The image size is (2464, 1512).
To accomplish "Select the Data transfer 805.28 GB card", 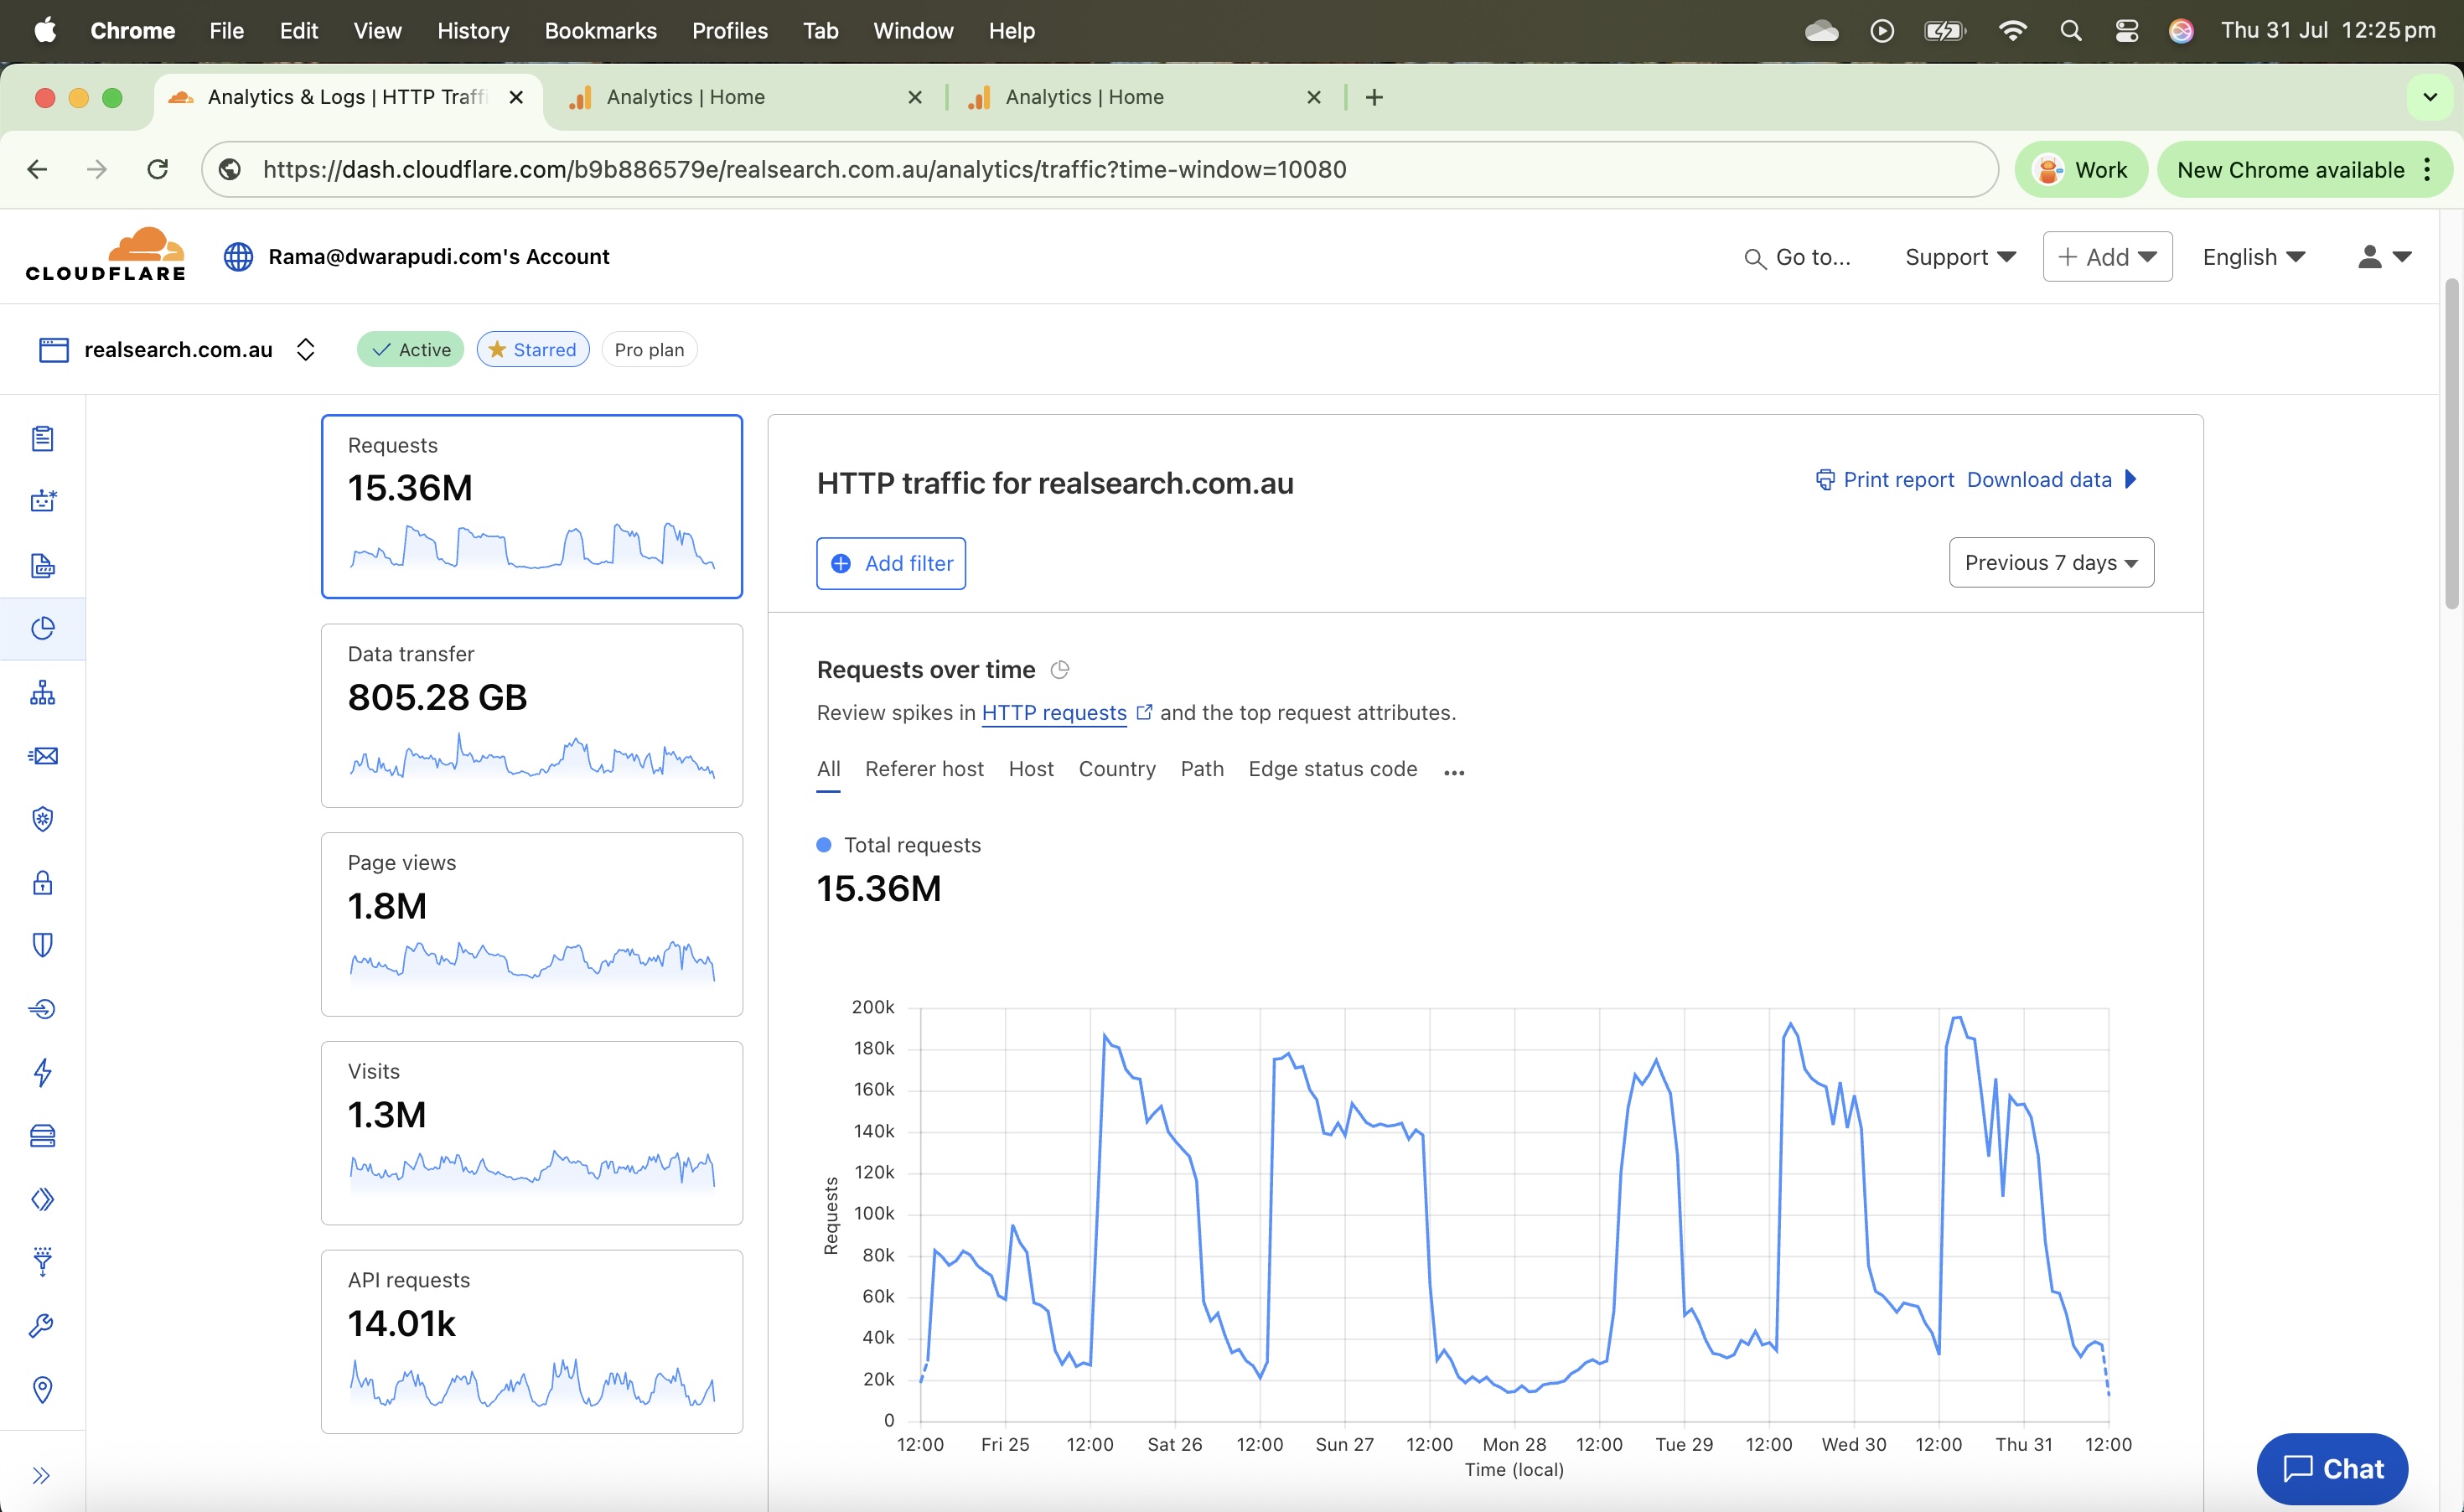I will pos(532,716).
